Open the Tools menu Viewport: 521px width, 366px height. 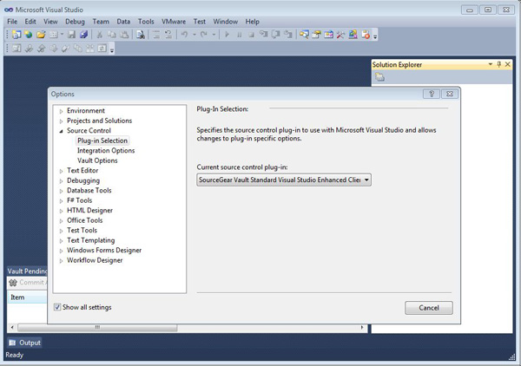pos(146,21)
